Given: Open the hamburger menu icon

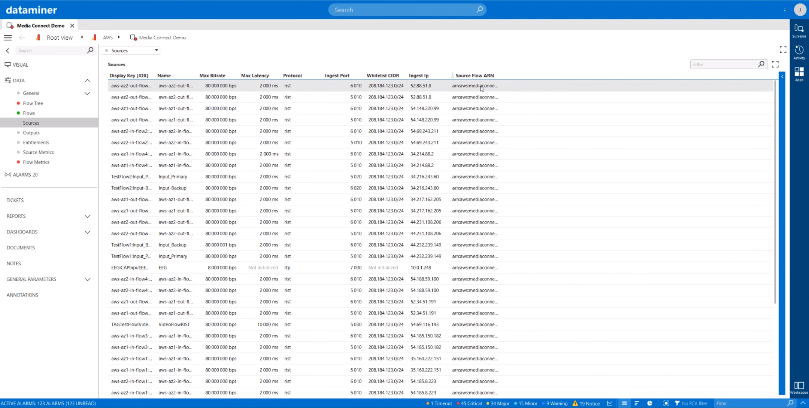Looking at the screenshot, I should pyautogui.click(x=7, y=37).
